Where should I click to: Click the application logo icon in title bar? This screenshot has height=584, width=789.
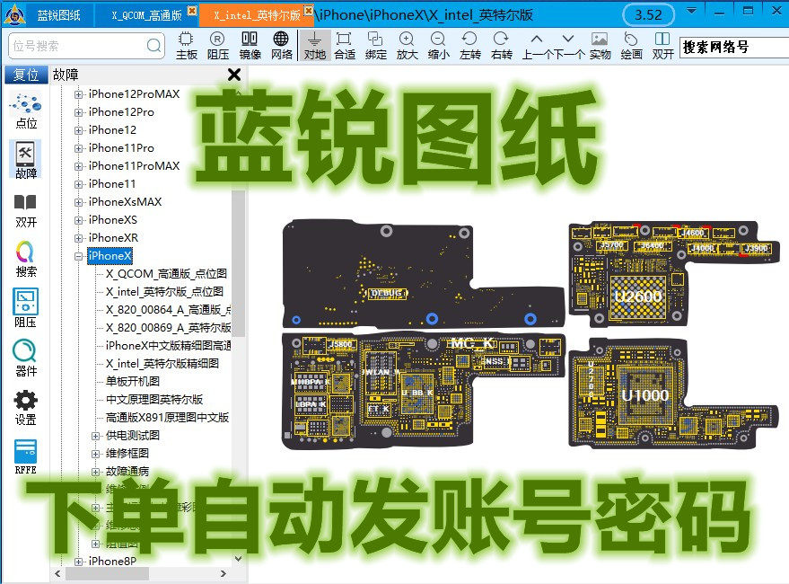tap(14, 14)
